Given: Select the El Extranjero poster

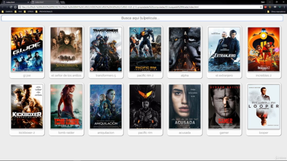Looking at the screenshot, I should pyautogui.click(x=224, y=49).
